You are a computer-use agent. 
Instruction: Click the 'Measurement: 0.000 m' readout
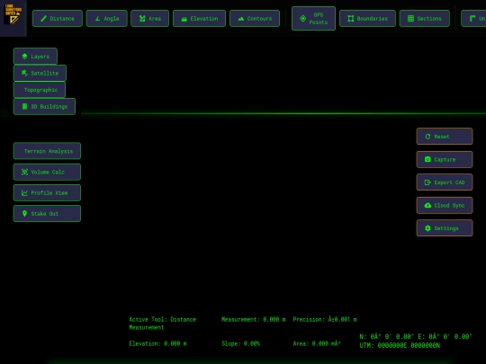click(x=253, y=319)
